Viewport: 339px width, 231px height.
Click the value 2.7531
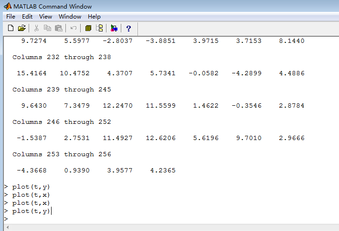click(x=77, y=138)
